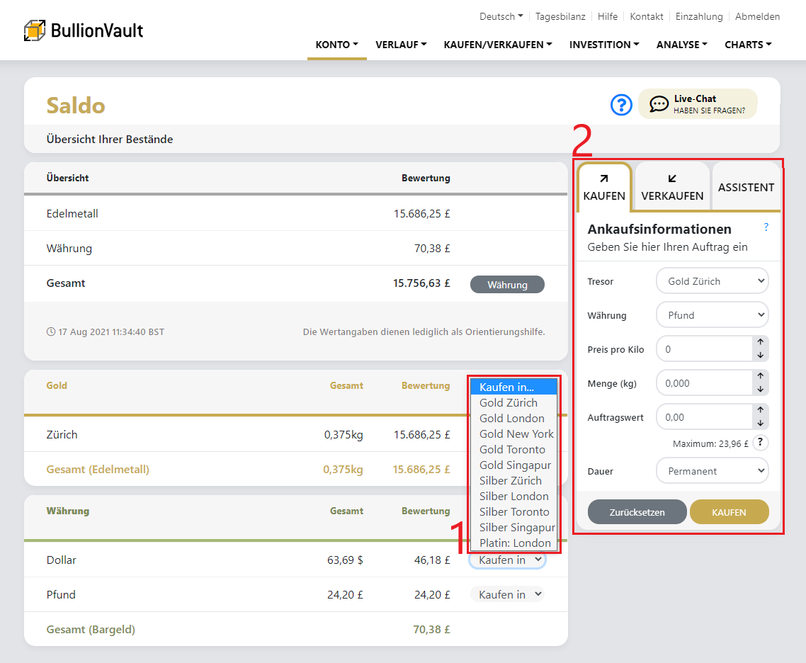
Task: Expand the Währung dropdown showing Pfund
Action: tap(712, 315)
